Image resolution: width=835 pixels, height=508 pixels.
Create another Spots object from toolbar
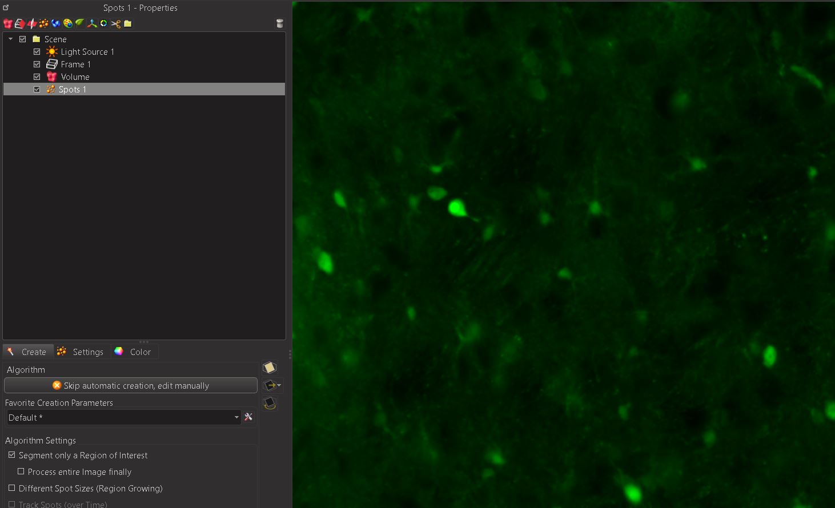pyautogui.click(x=43, y=23)
